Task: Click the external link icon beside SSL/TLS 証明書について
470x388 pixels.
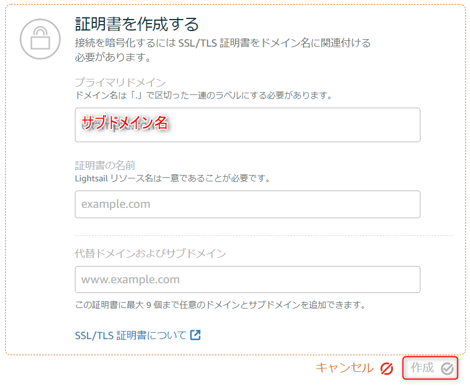Action: (x=195, y=335)
